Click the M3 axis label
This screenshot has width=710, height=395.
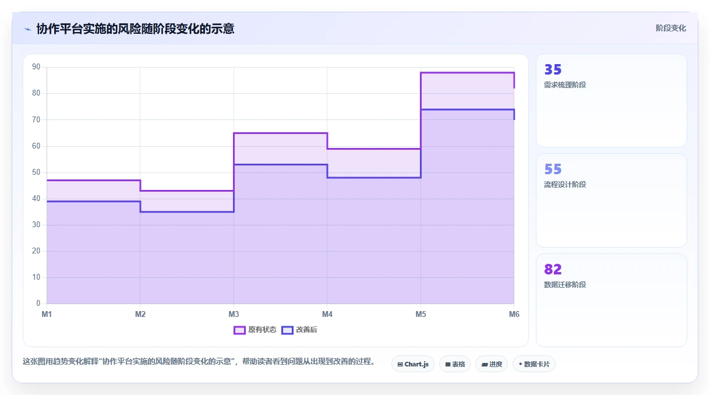point(234,314)
